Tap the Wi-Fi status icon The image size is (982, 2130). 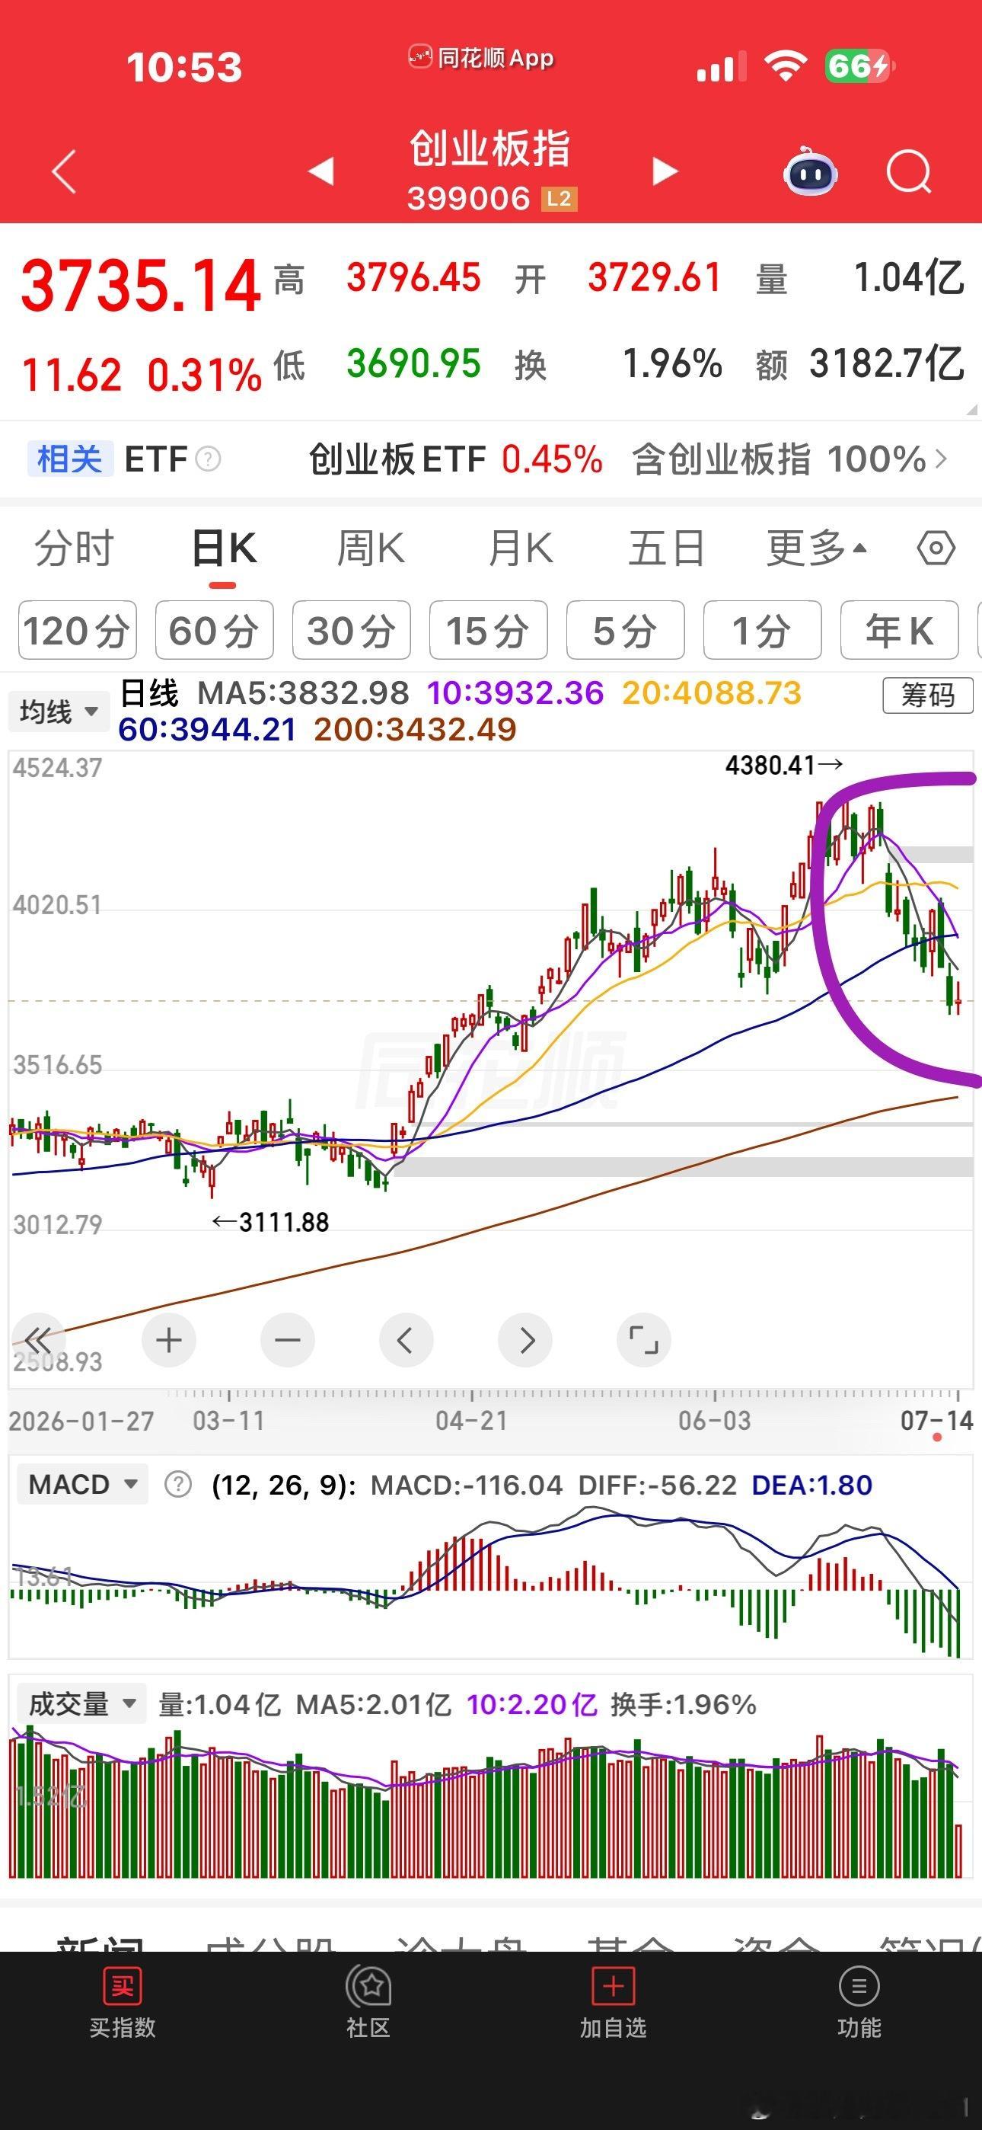click(x=786, y=65)
